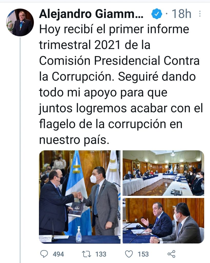Like the tweet with heart icon
This screenshot has width=210, height=263.
point(129,254)
